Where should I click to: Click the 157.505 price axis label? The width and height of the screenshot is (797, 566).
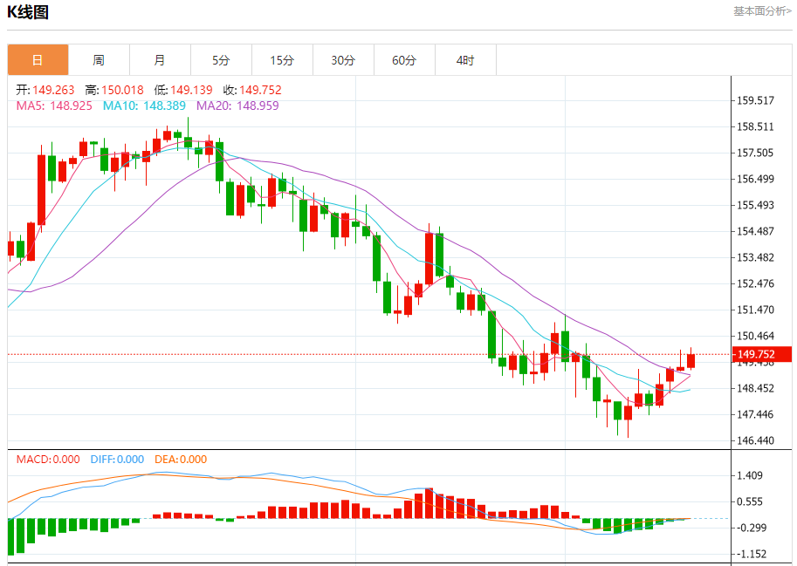click(755, 153)
